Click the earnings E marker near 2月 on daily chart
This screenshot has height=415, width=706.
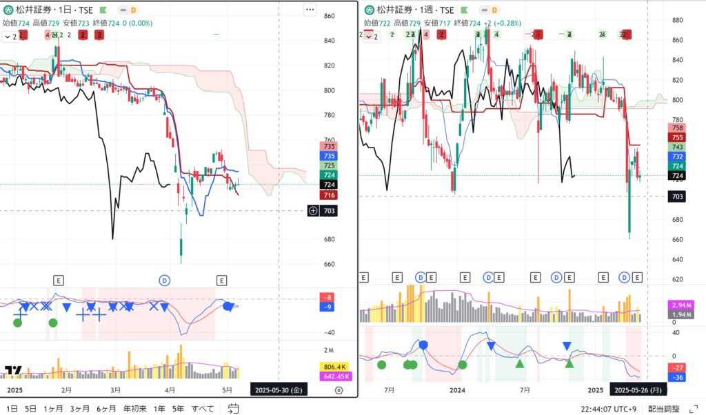59,281
